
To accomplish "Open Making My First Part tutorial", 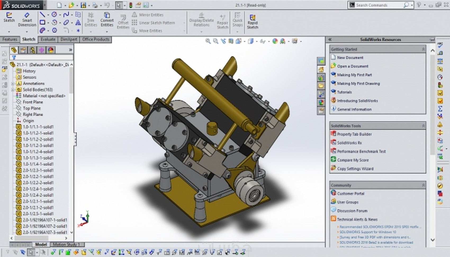I will (x=354, y=75).
